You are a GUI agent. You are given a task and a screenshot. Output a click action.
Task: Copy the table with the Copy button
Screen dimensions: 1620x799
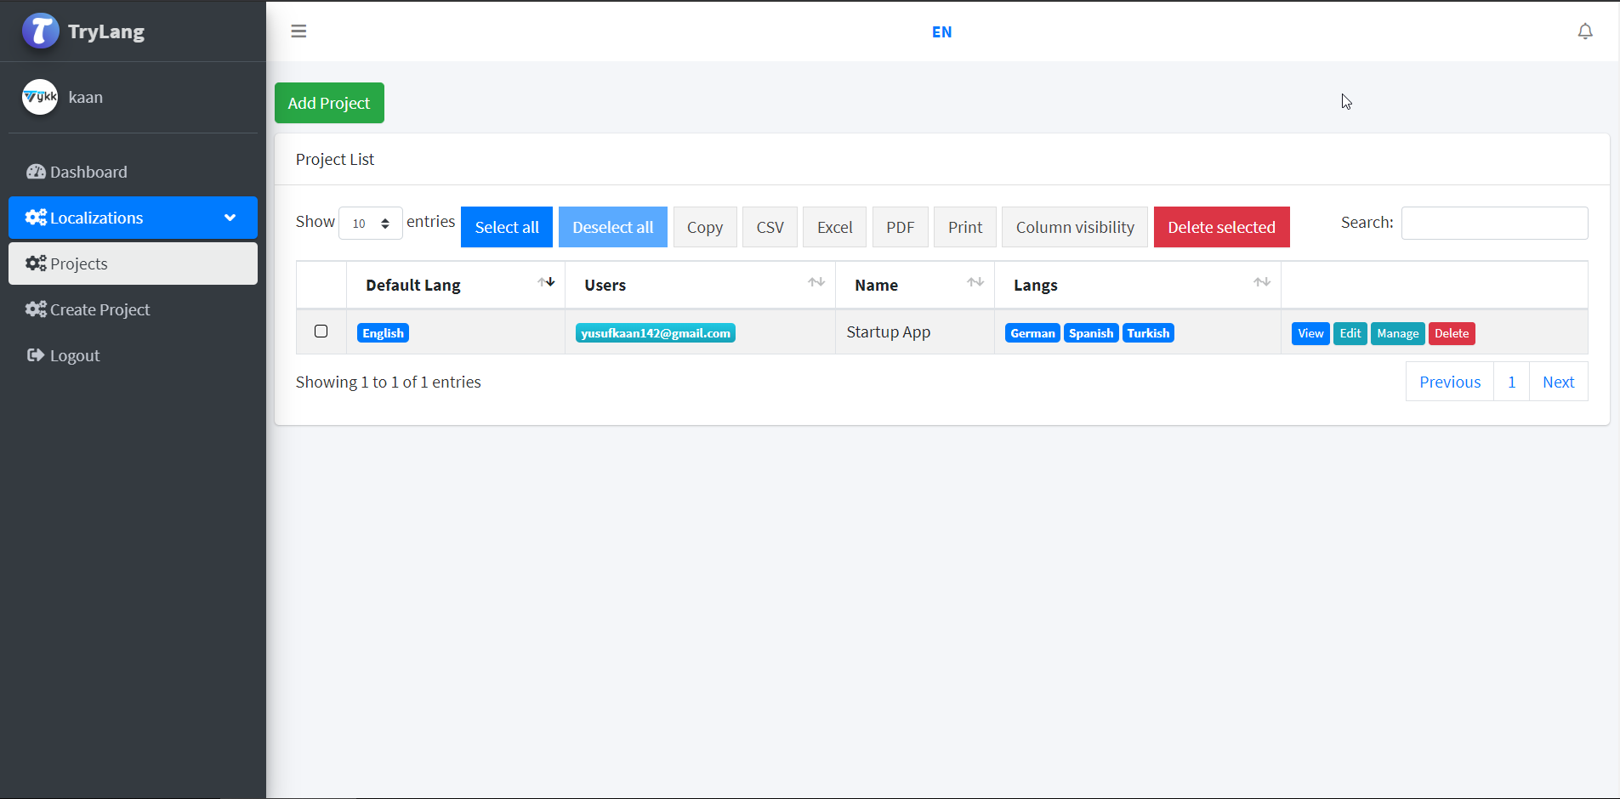pyautogui.click(x=705, y=227)
